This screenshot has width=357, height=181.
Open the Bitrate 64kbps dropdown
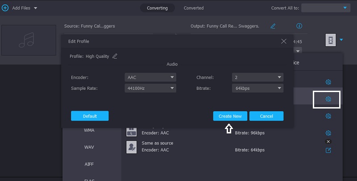coord(257,88)
